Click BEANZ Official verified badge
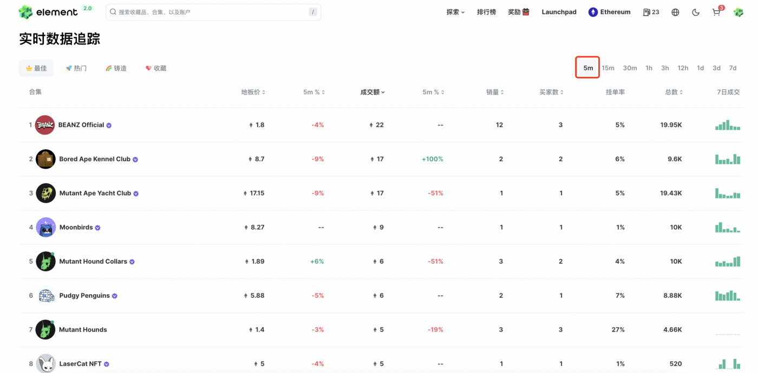The width and height of the screenshot is (758, 373). [109, 125]
